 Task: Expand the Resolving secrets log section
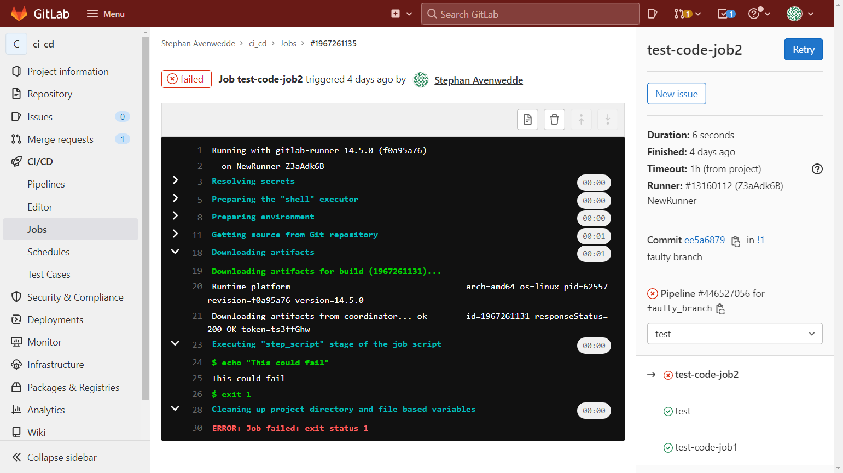coord(175,179)
